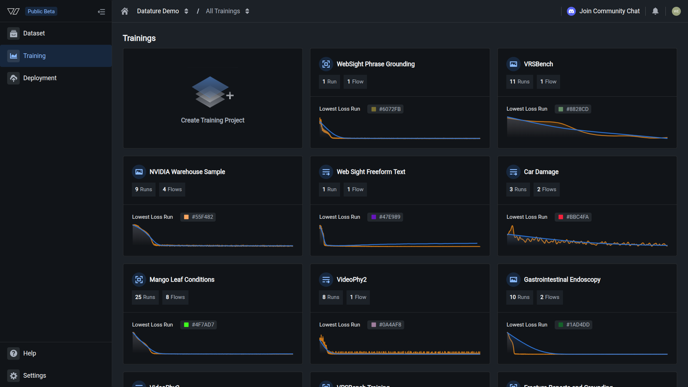Image resolution: width=688 pixels, height=387 pixels.
Task: Click the Car Damage text project icon
Action: pos(513,172)
